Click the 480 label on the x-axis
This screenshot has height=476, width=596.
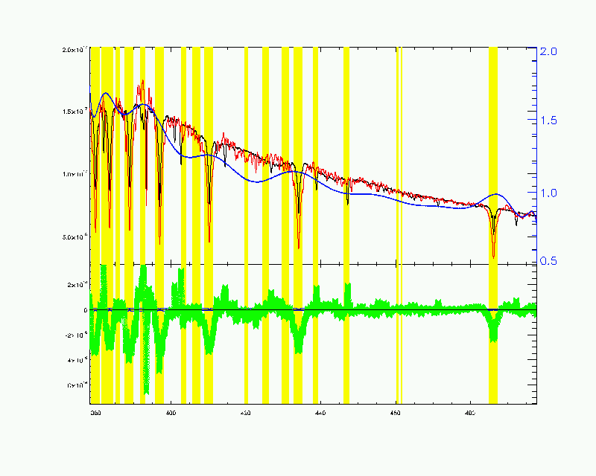point(470,413)
